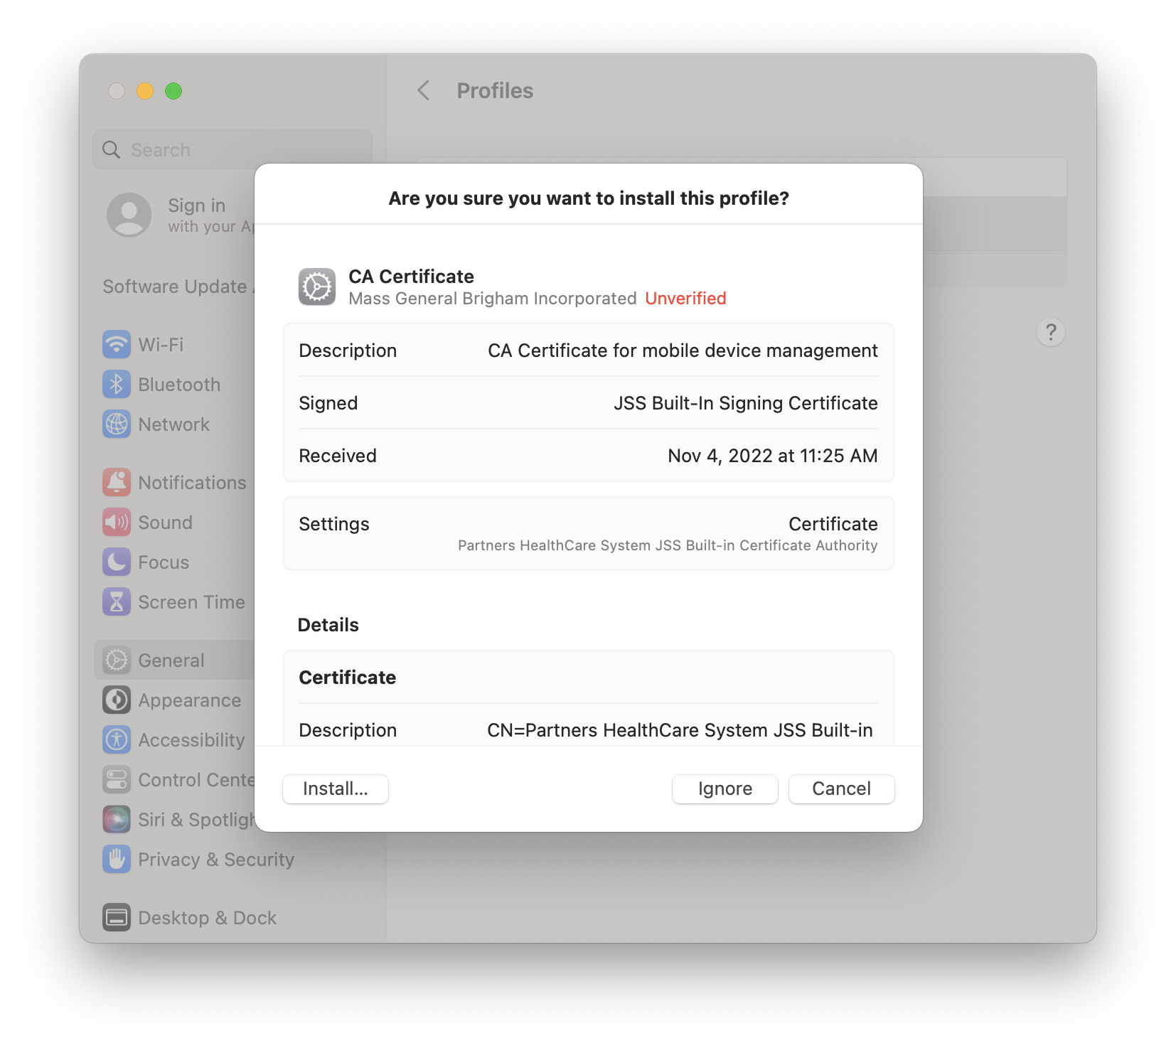
Task: Select General in the sidebar
Action: [x=171, y=661]
